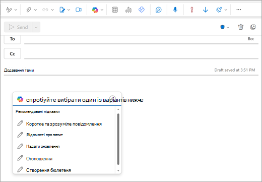Click 'Рекомендовані підказки' heading text
The width and height of the screenshot is (262, 182).
click(x=38, y=111)
